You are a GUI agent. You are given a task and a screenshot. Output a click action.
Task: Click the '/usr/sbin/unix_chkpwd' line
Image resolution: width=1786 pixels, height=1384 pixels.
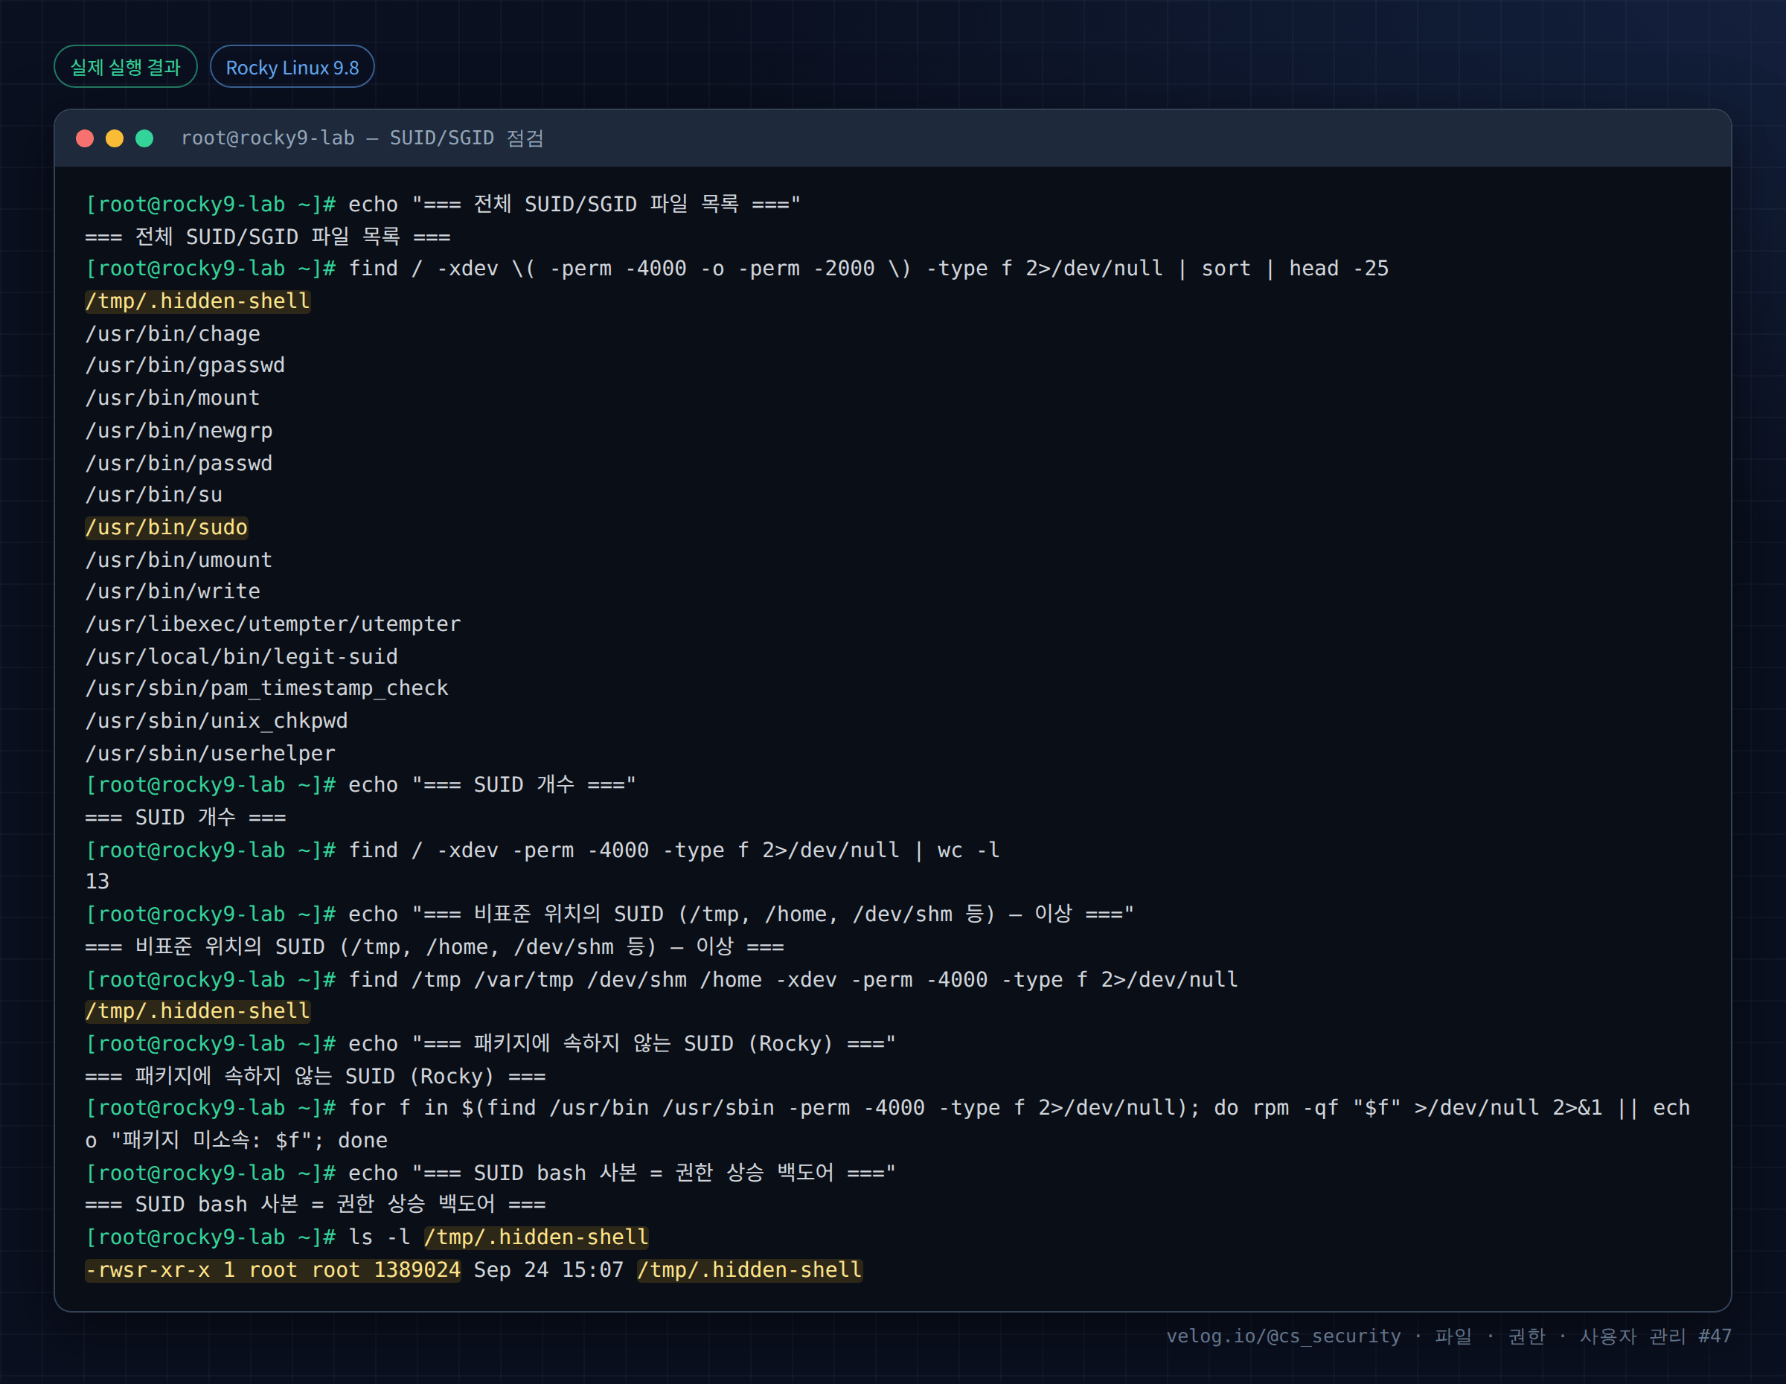(217, 721)
